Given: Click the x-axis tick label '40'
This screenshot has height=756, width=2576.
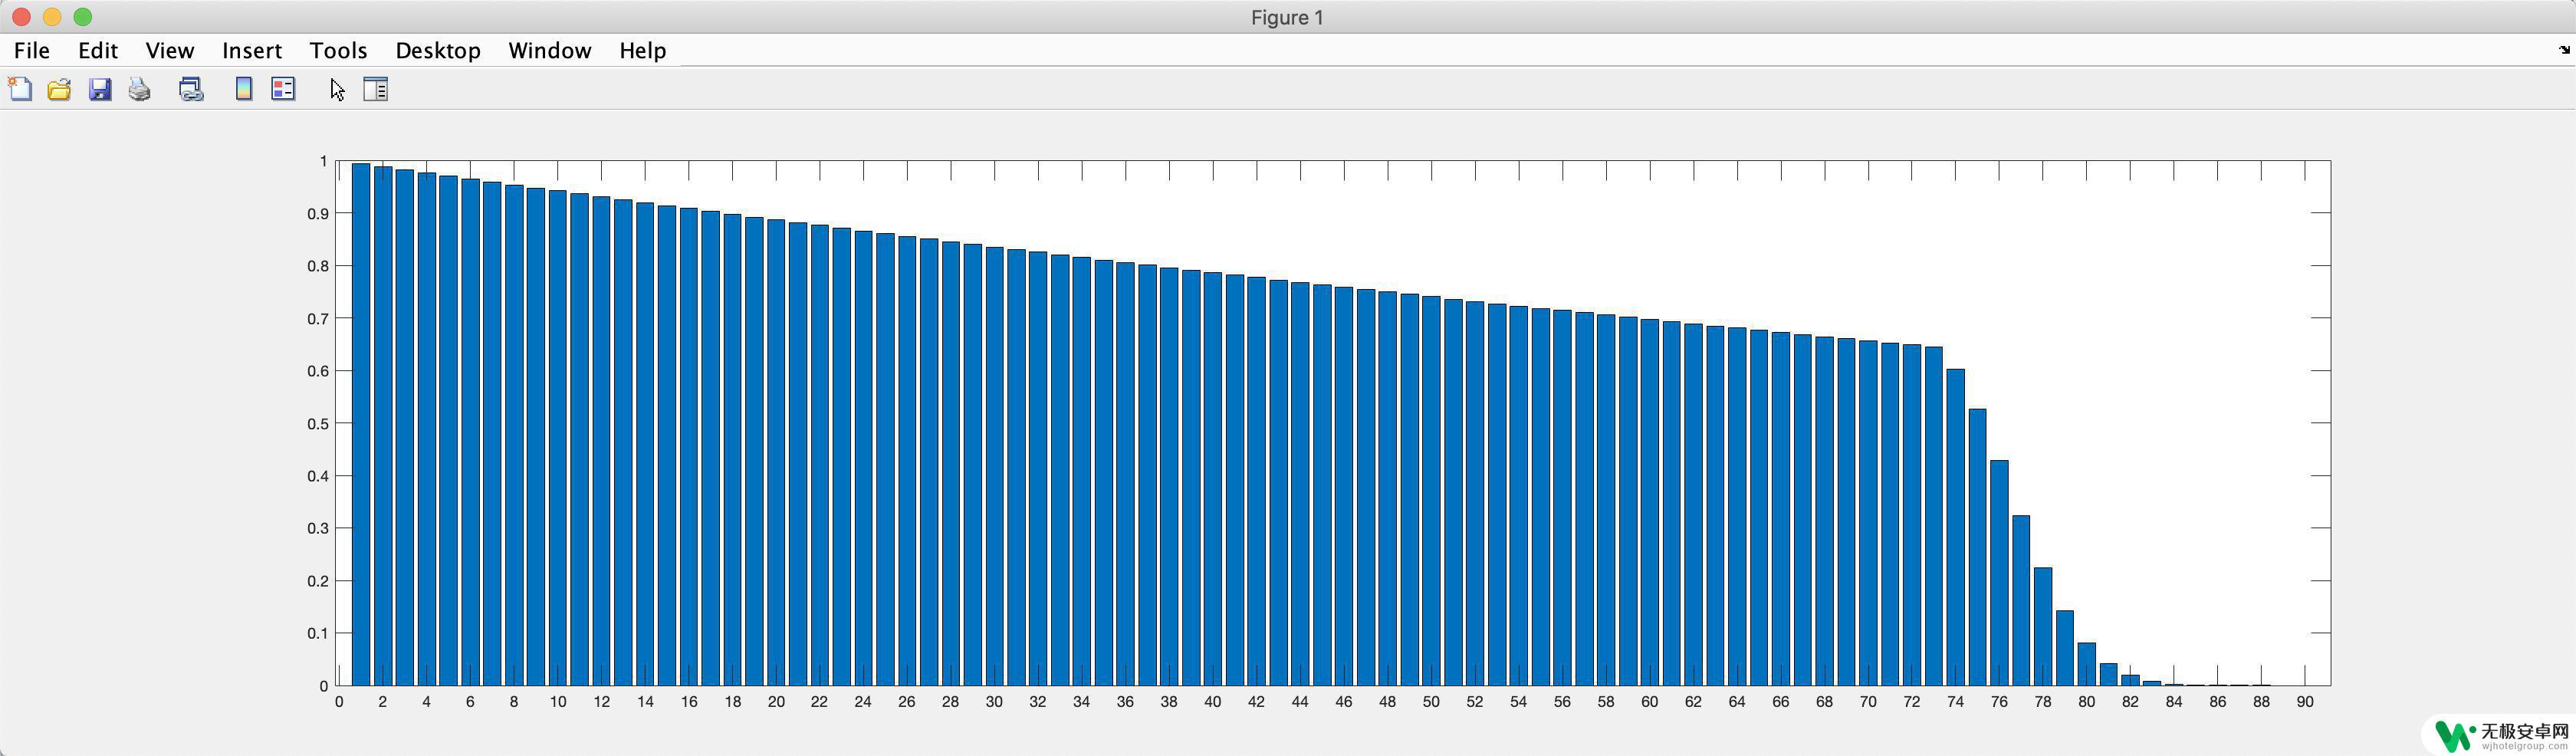Looking at the screenshot, I should click(x=1213, y=702).
